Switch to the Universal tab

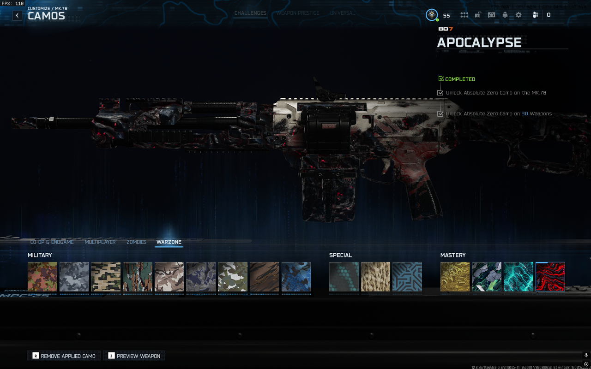click(342, 13)
